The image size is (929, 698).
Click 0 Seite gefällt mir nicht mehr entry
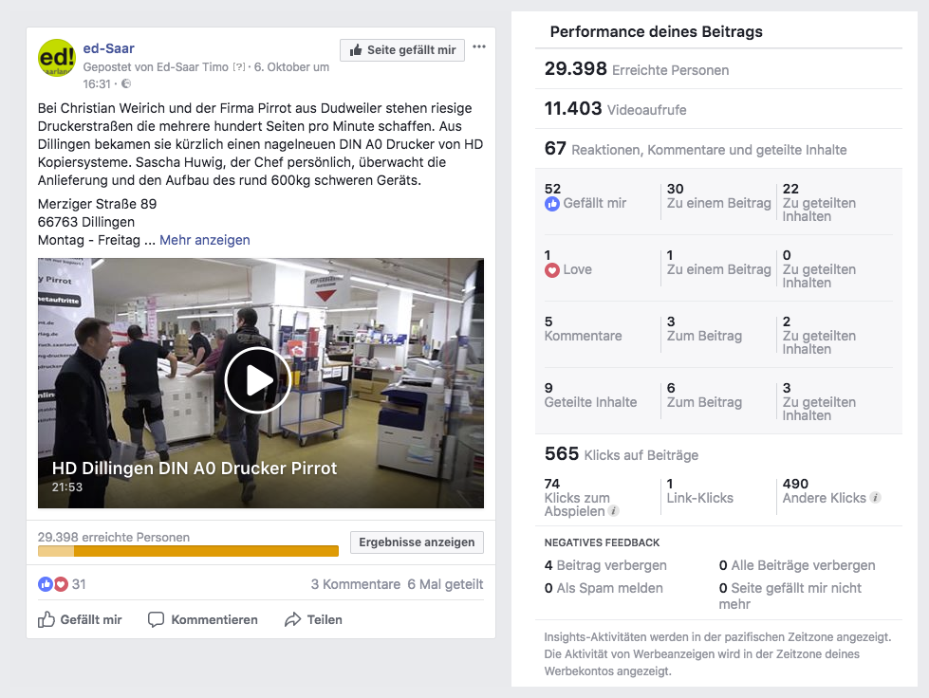[790, 597]
